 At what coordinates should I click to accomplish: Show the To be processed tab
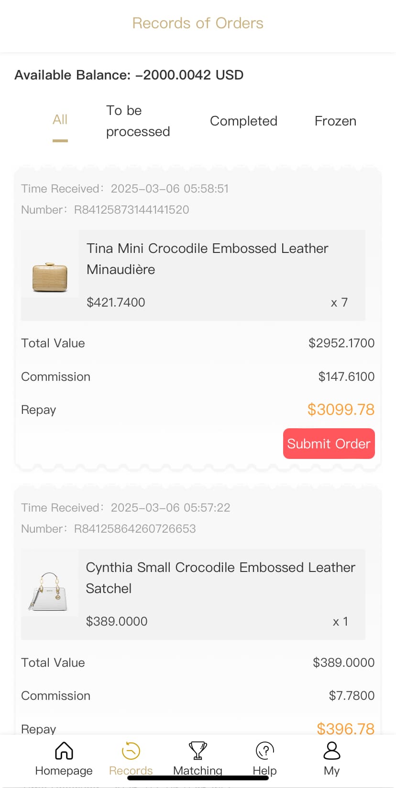[138, 121]
